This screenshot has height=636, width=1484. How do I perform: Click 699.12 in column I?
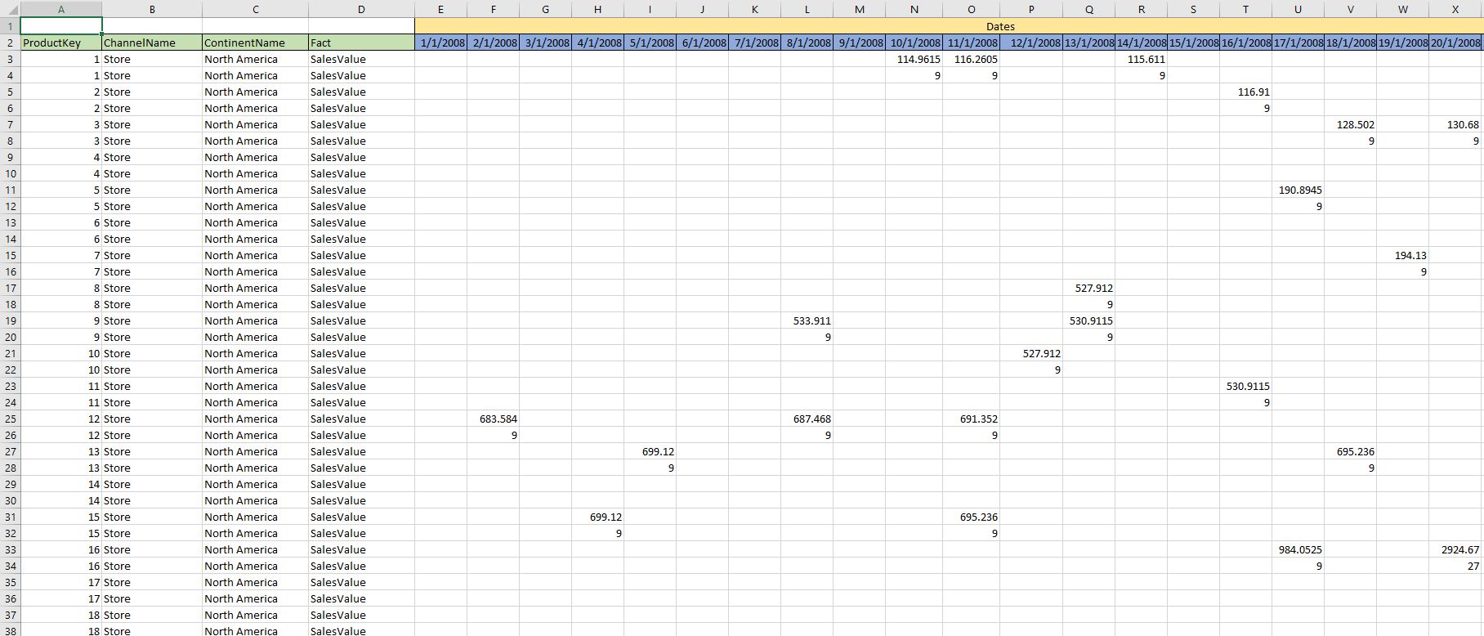click(x=650, y=451)
